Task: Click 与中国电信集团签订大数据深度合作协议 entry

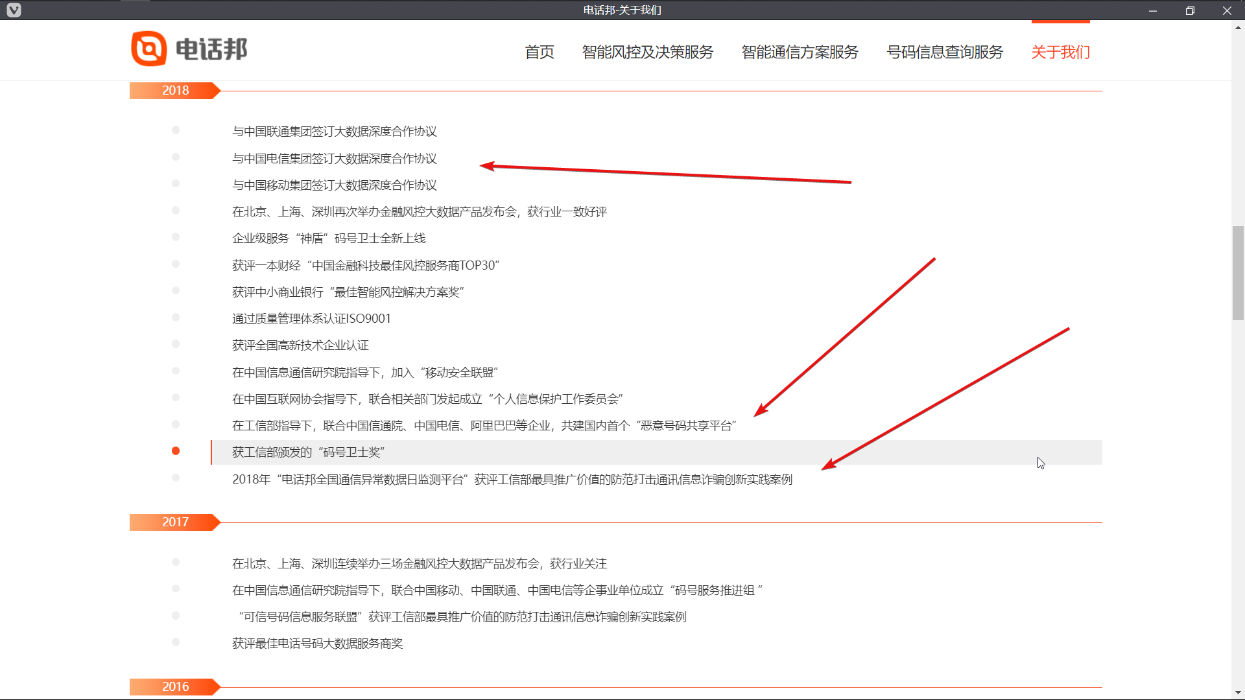Action: (x=335, y=159)
